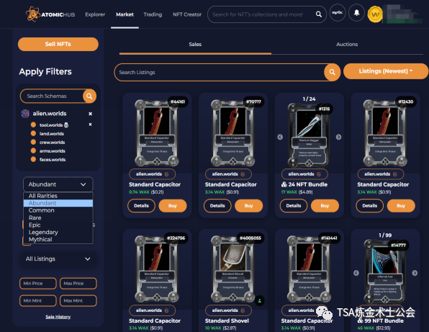The image size is (429, 332).
Task: Switch to Sales tab
Action: click(x=195, y=45)
